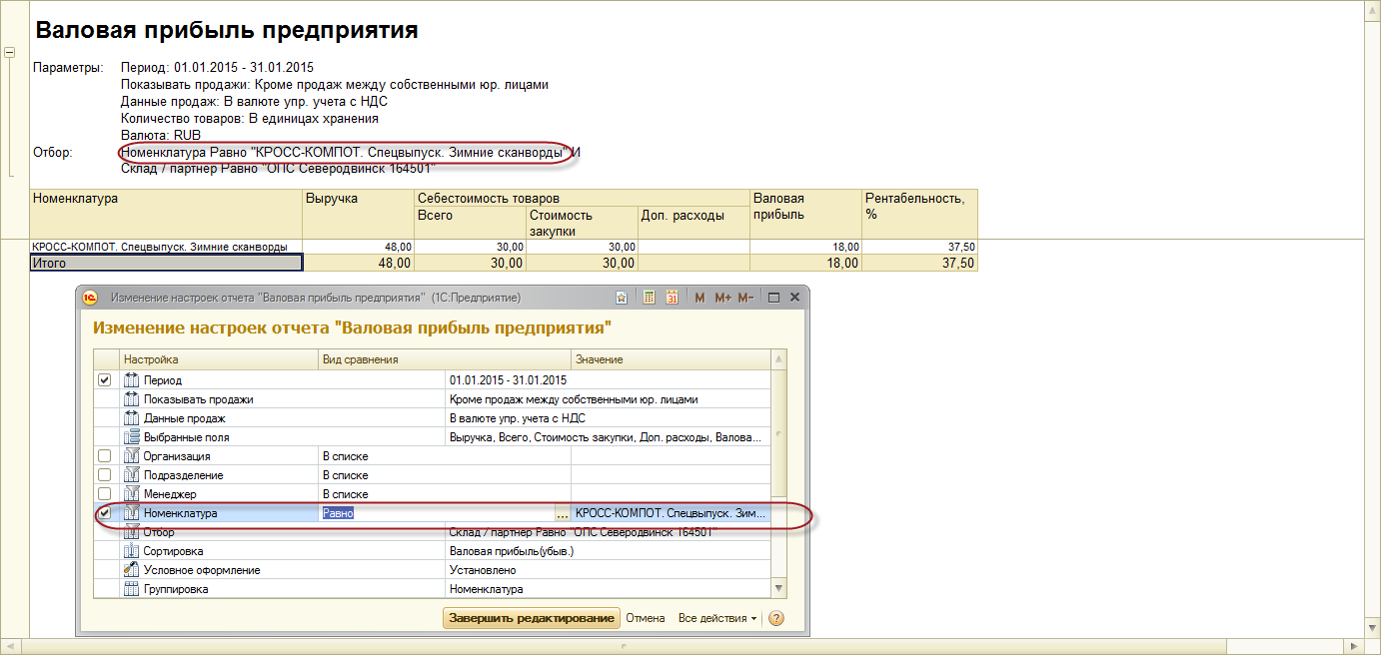This screenshot has height=655, width=1381.
Task: Click the Сортировка sort icon
Action: (x=130, y=551)
